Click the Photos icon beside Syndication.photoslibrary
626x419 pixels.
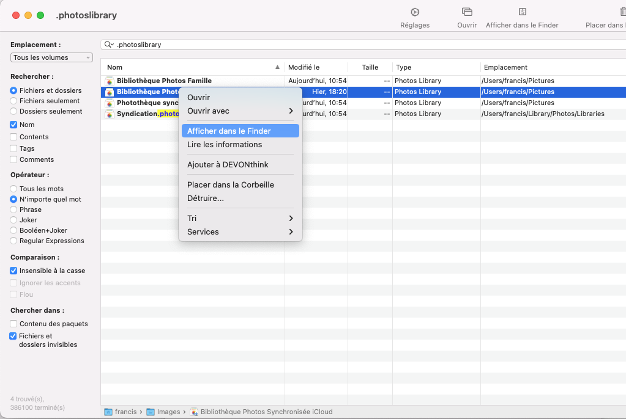110,114
